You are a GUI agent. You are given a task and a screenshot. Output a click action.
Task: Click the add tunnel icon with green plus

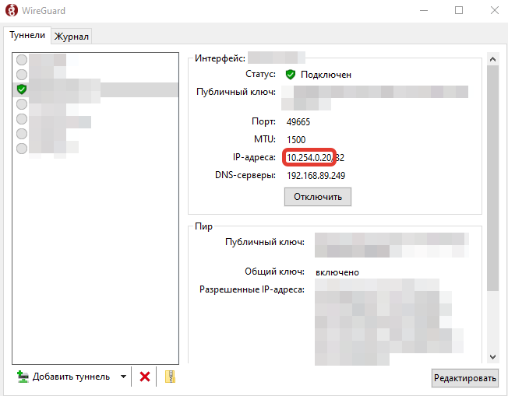point(23,377)
